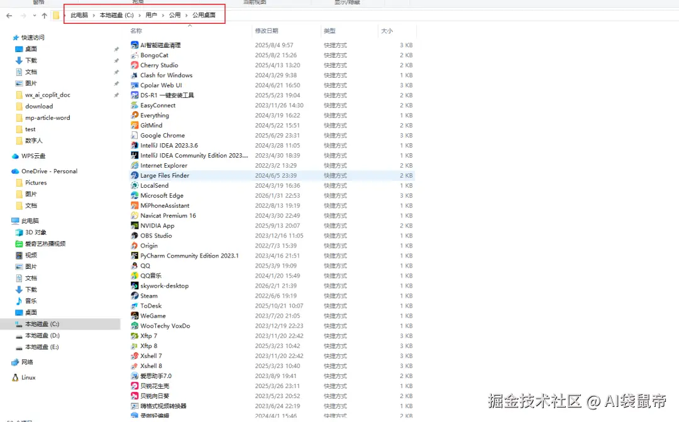Screen dimensions: 679x422
Task: Expand the OneDrive - Personal tree item
Action: click(8, 171)
